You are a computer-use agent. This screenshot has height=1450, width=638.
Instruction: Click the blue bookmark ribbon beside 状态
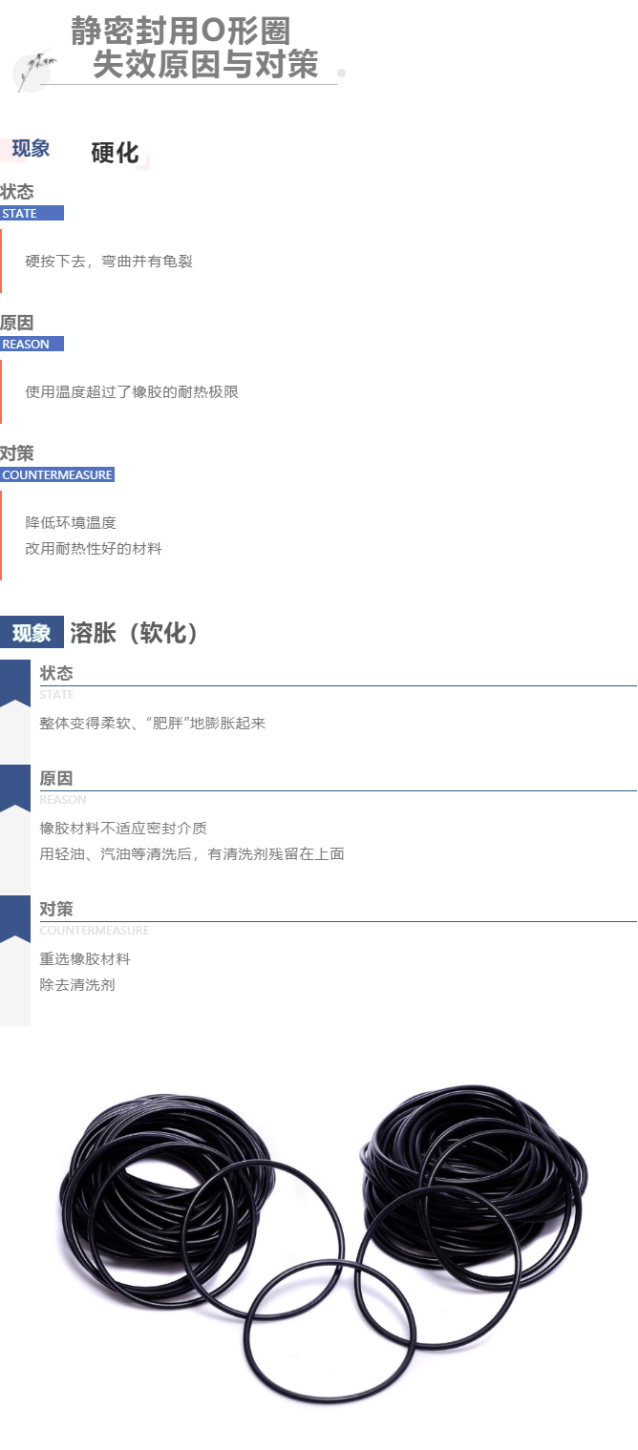[15, 683]
